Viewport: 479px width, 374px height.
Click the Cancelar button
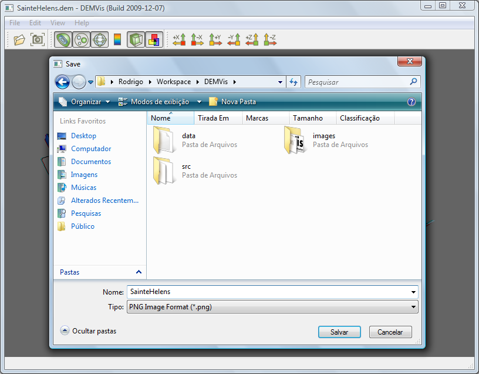[x=390, y=332]
